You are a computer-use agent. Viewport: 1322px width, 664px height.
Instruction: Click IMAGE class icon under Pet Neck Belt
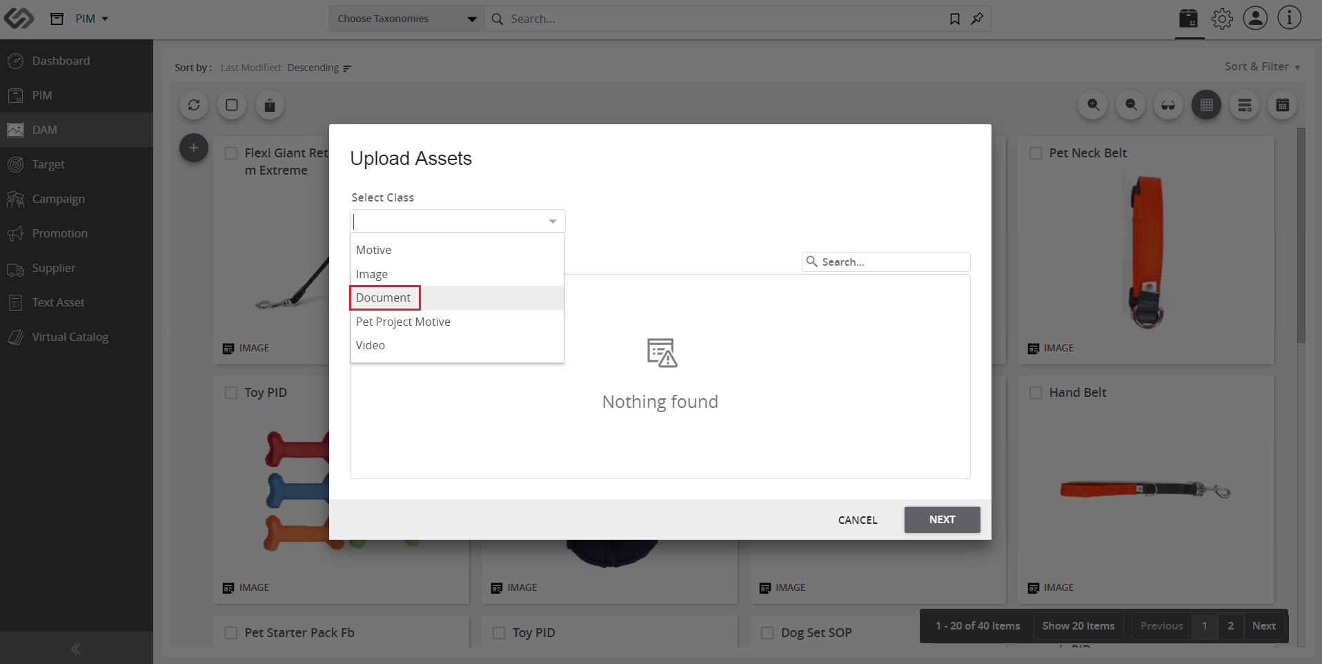click(x=1033, y=349)
